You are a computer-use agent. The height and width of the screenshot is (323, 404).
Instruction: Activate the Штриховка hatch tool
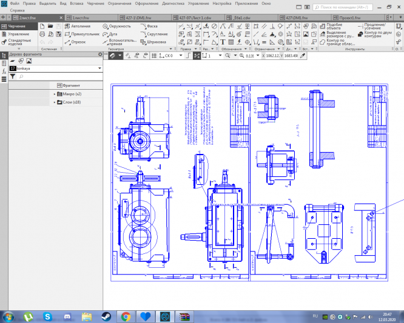click(x=157, y=42)
